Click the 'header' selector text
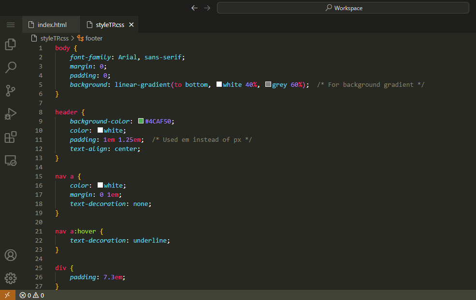Viewport: 476px width, 300px height. point(66,112)
